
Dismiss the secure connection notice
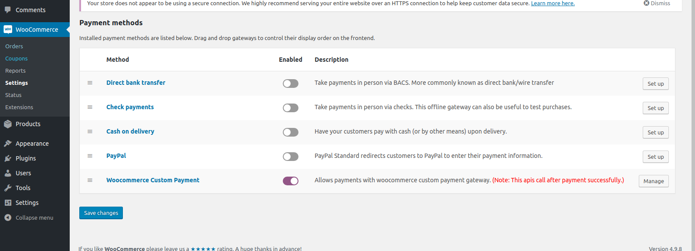tap(657, 3)
